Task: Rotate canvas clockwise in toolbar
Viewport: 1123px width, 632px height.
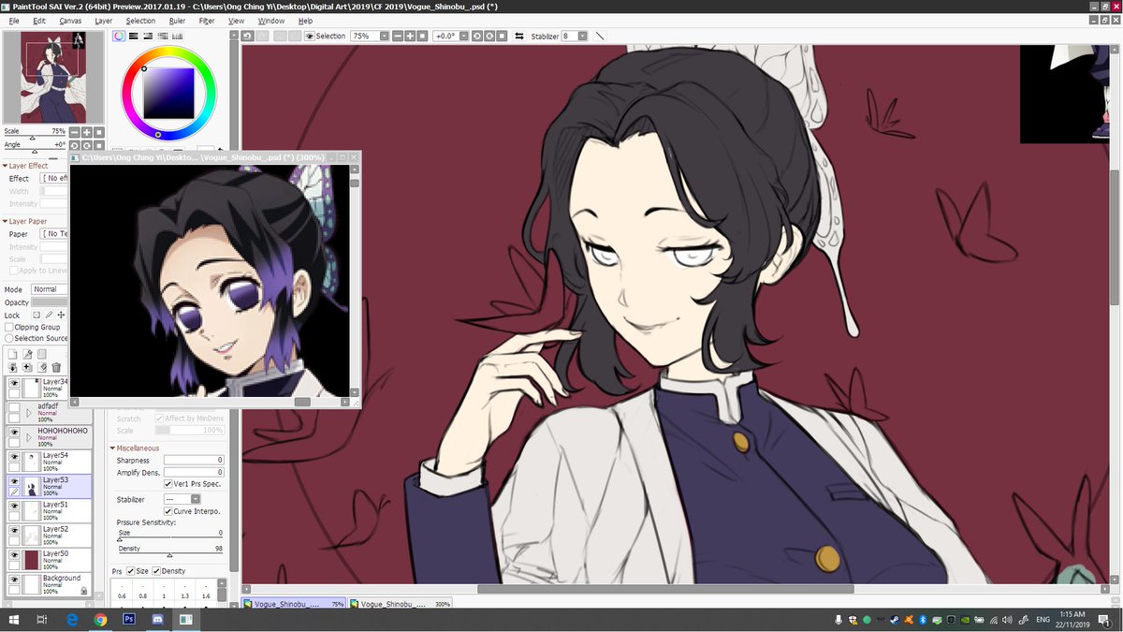Action: [489, 36]
